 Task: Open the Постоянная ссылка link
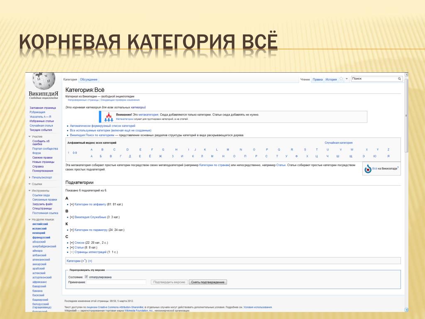pos(45,213)
